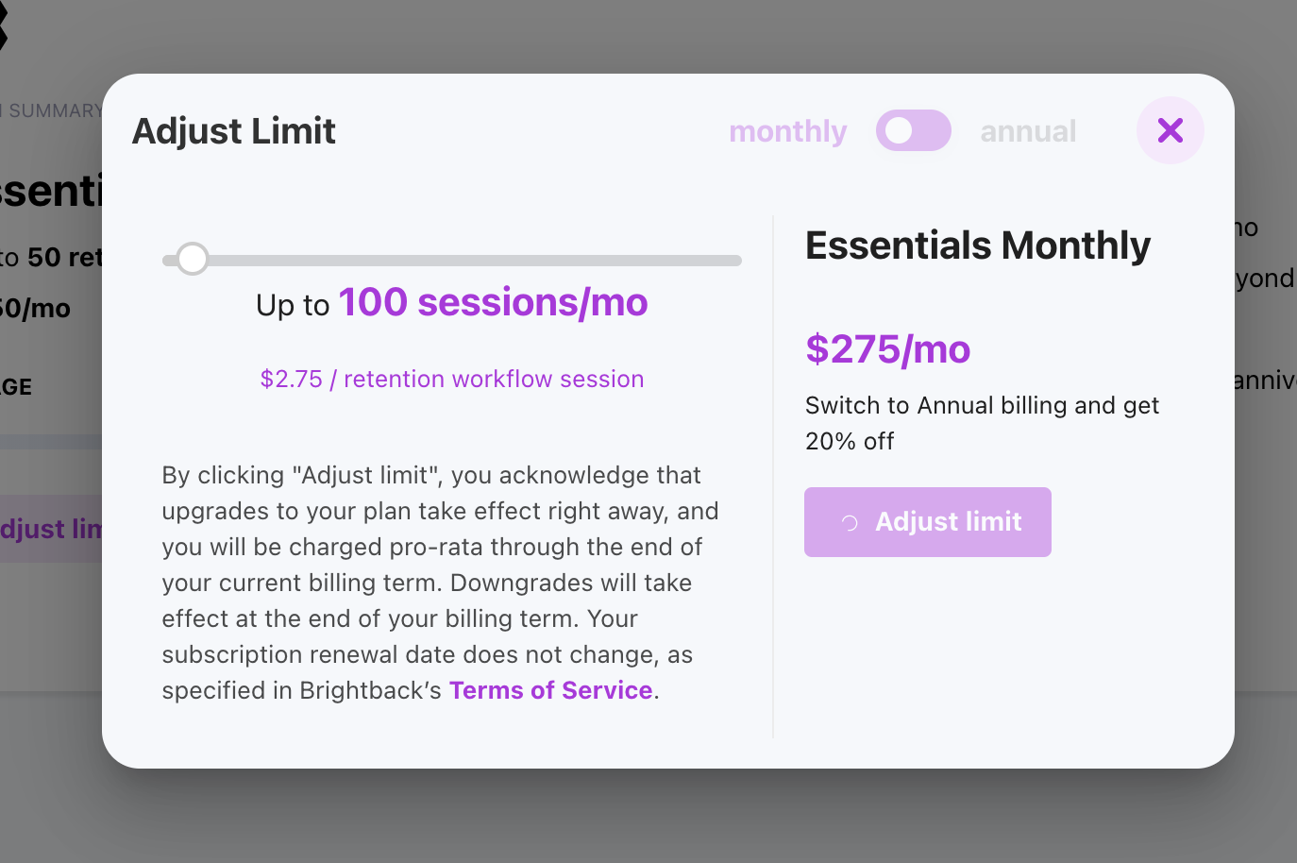Open the Terms of Service link

click(550, 690)
